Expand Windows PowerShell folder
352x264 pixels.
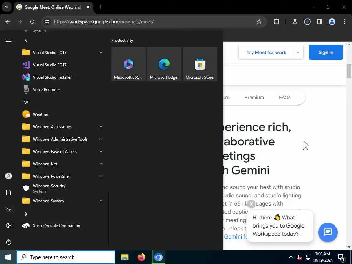pos(63,176)
